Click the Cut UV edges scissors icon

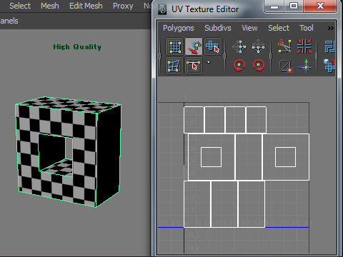[284, 46]
